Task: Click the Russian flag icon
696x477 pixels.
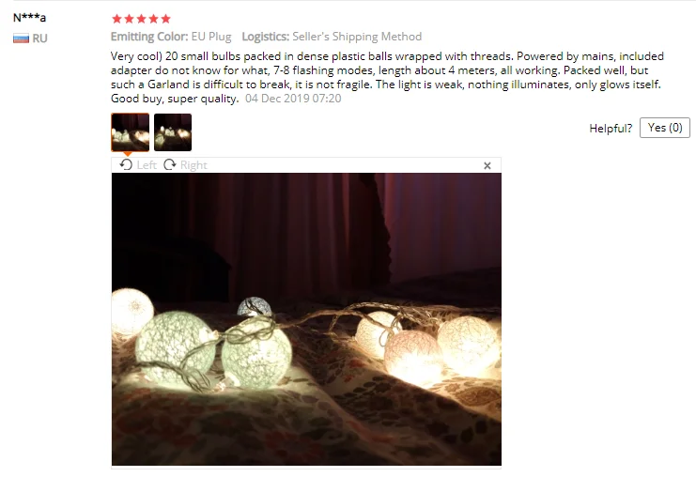Action: point(21,38)
